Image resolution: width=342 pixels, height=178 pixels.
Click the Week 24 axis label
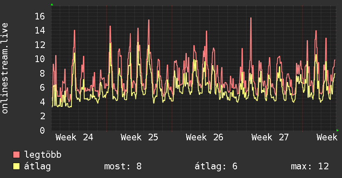(x=74, y=137)
